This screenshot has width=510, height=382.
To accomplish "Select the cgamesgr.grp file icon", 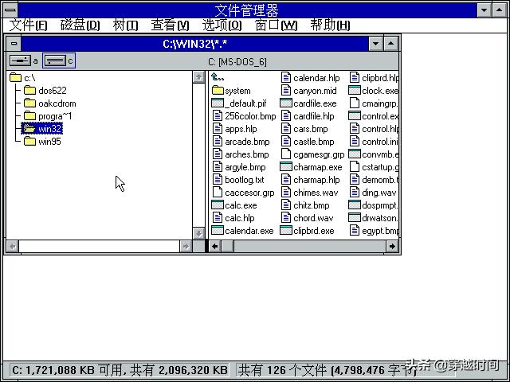I will (286, 154).
